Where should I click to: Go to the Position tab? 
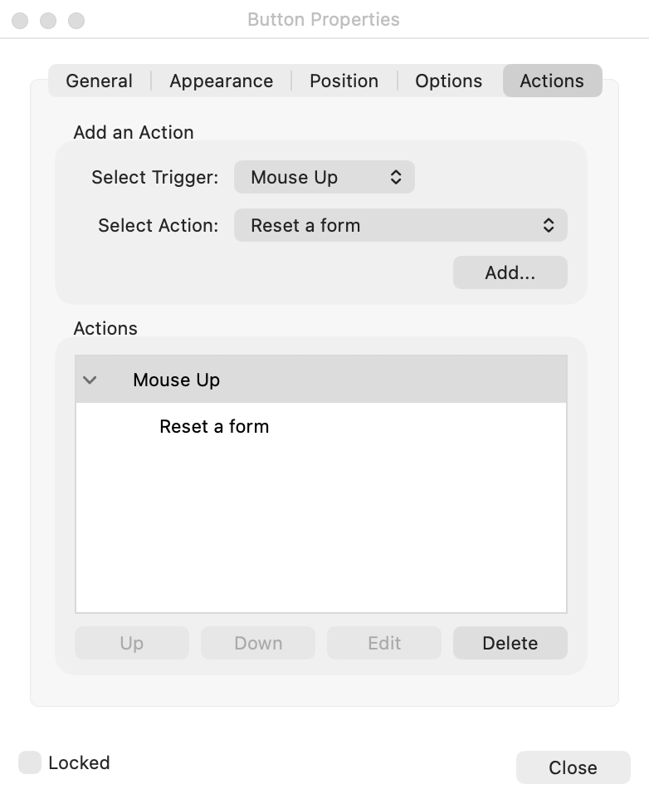pyautogui.click(x=344, y=81)
